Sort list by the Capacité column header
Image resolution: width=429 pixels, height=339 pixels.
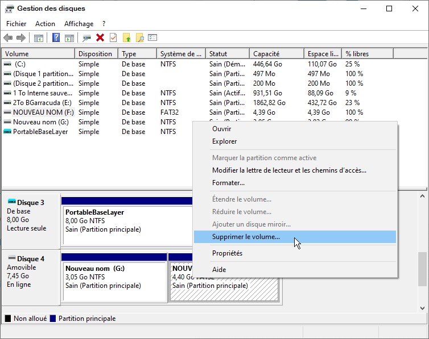click(266, 54)
